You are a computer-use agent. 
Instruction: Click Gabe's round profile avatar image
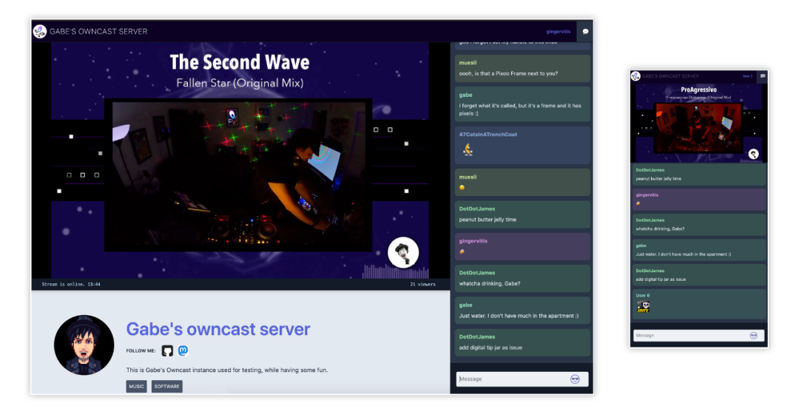(x=84, y=345)
